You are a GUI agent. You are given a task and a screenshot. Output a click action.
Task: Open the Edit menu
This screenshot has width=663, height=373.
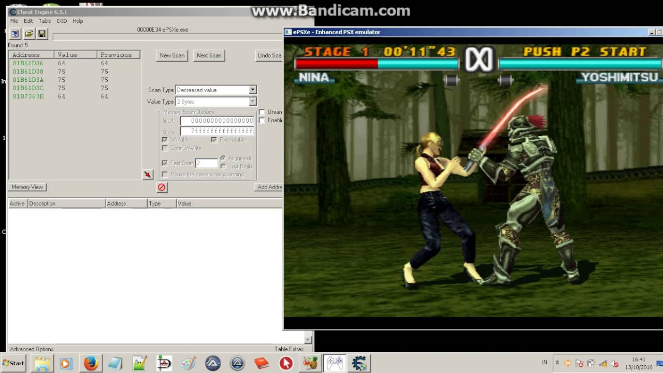28,21
